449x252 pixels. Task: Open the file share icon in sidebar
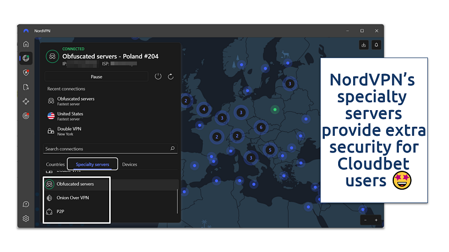click(26, 87)
